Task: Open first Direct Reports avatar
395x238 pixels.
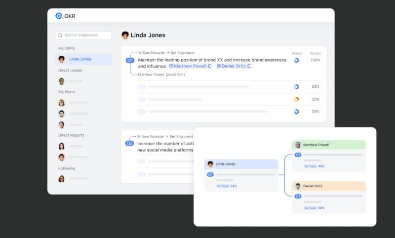Action: point(61,146)
